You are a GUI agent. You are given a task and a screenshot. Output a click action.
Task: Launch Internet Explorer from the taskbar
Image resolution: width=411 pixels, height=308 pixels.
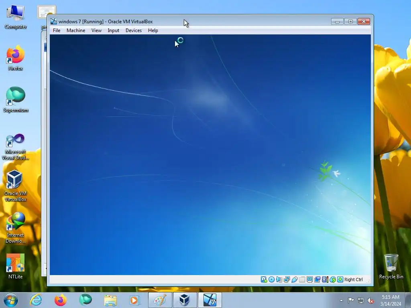(36, 300)
